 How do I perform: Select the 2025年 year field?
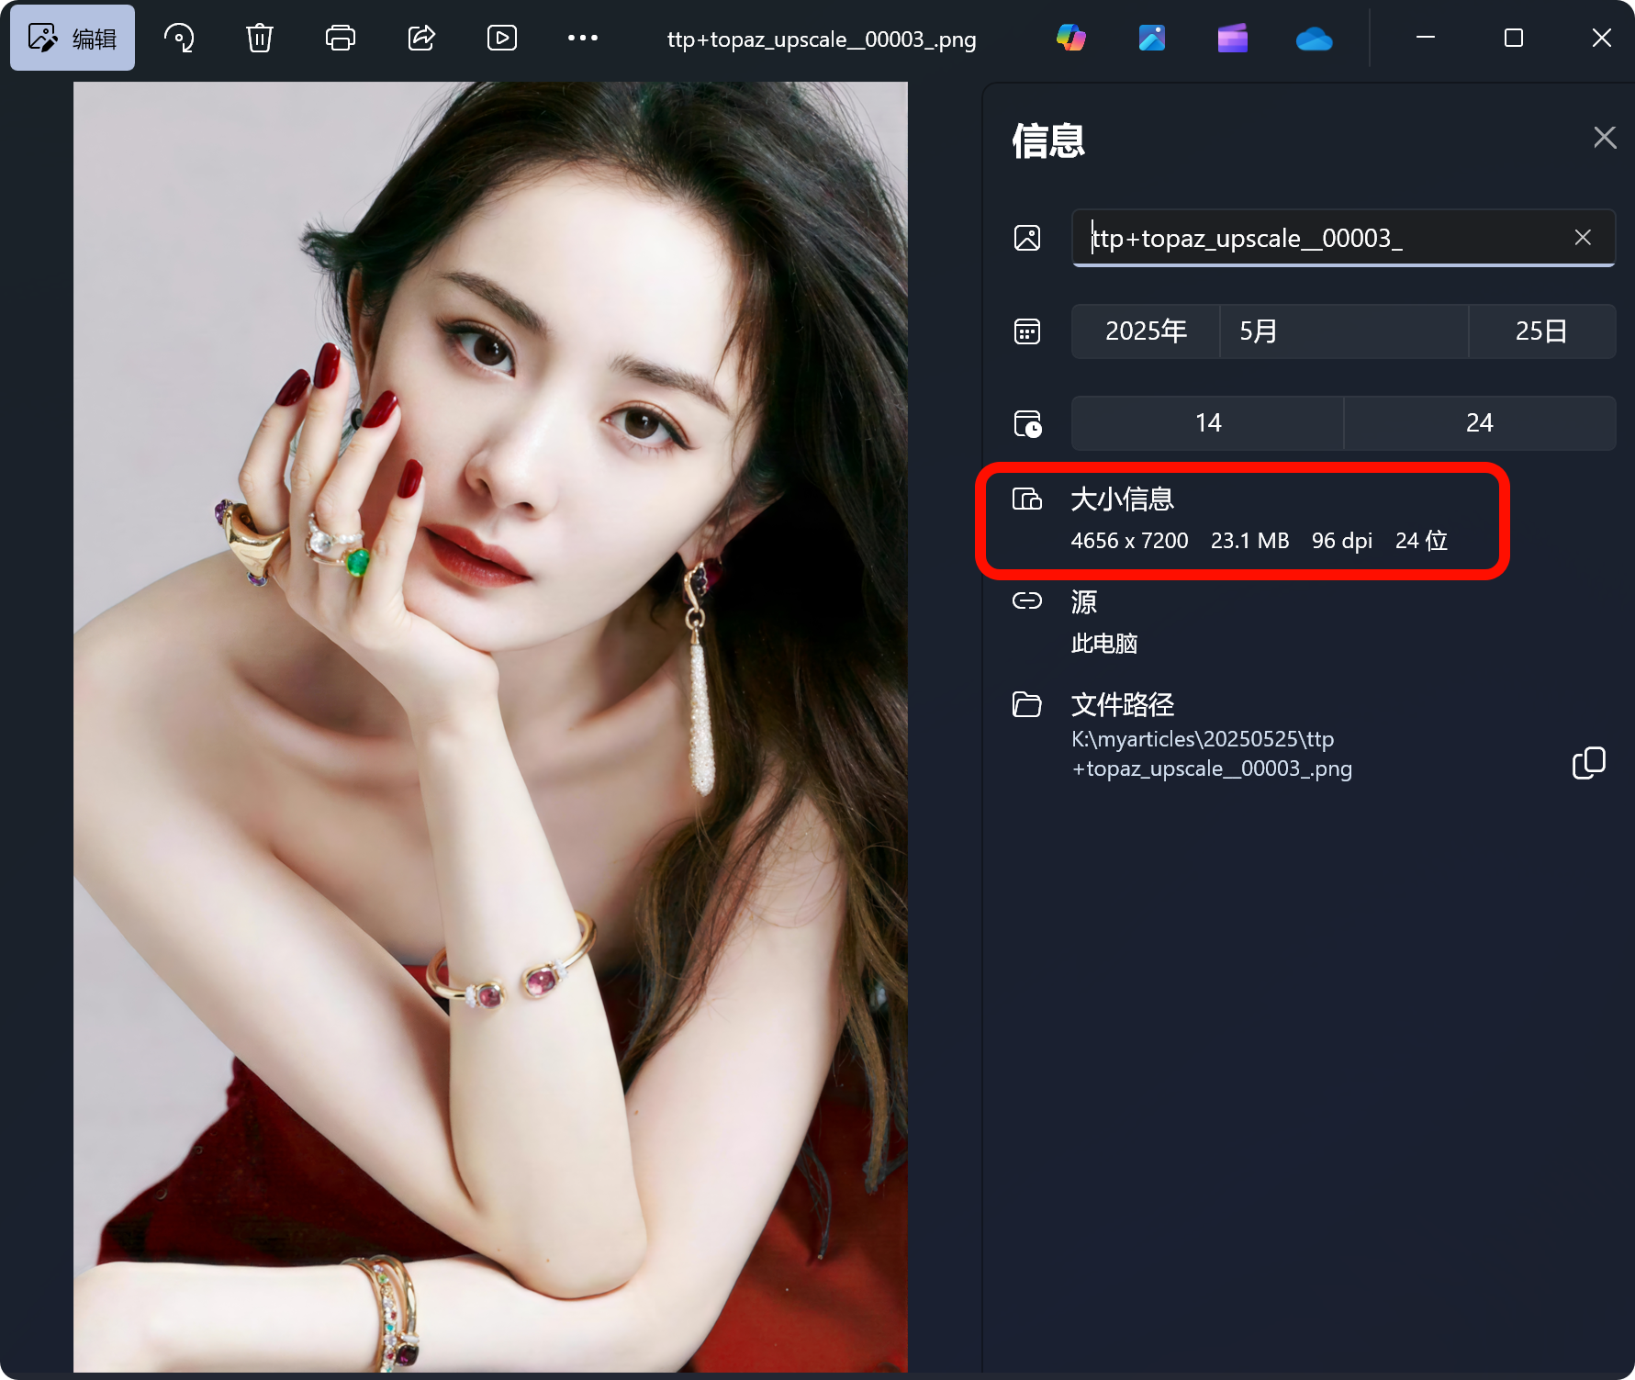[x=1146, y=331]
